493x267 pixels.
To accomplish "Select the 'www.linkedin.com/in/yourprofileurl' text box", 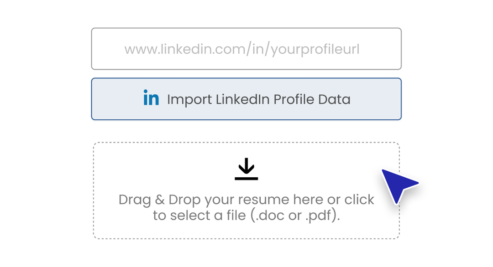I will tap(246, 48).
